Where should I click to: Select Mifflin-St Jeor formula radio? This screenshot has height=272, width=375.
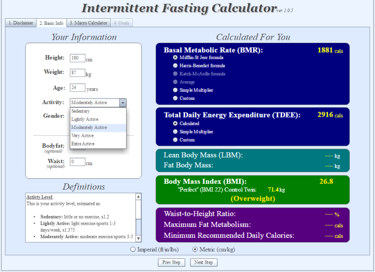pos(175,57)
